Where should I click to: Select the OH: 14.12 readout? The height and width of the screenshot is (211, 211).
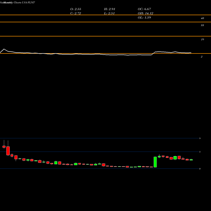click(x=146, y=13)
